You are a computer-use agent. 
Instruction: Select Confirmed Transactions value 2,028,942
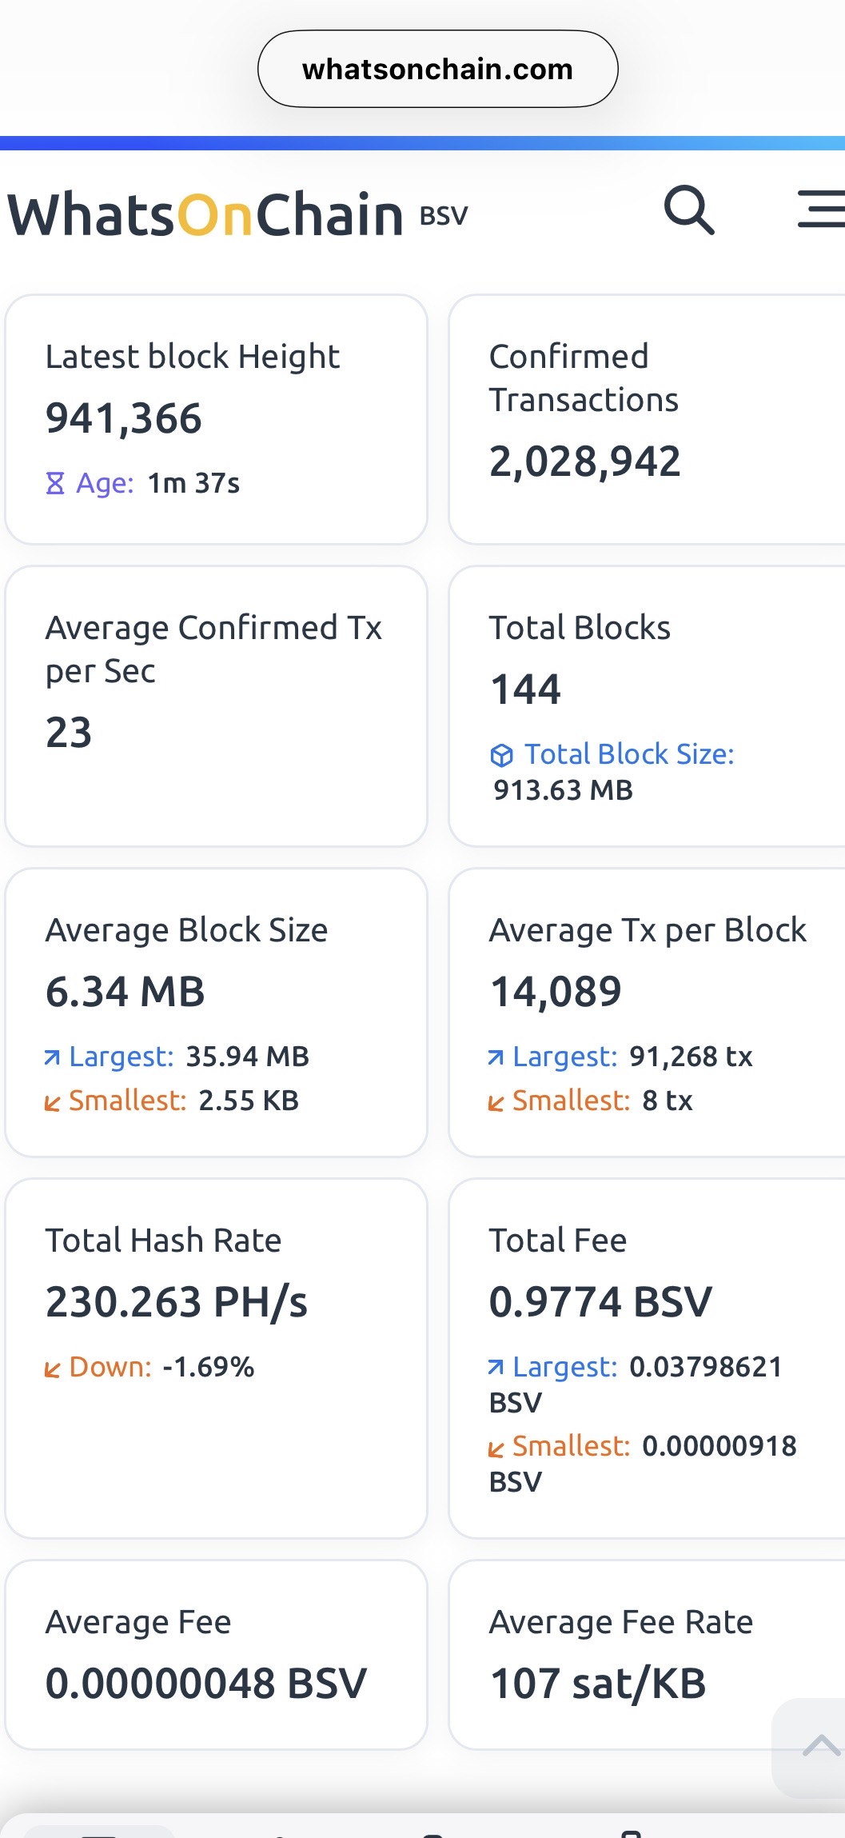(x=585, y=461)
